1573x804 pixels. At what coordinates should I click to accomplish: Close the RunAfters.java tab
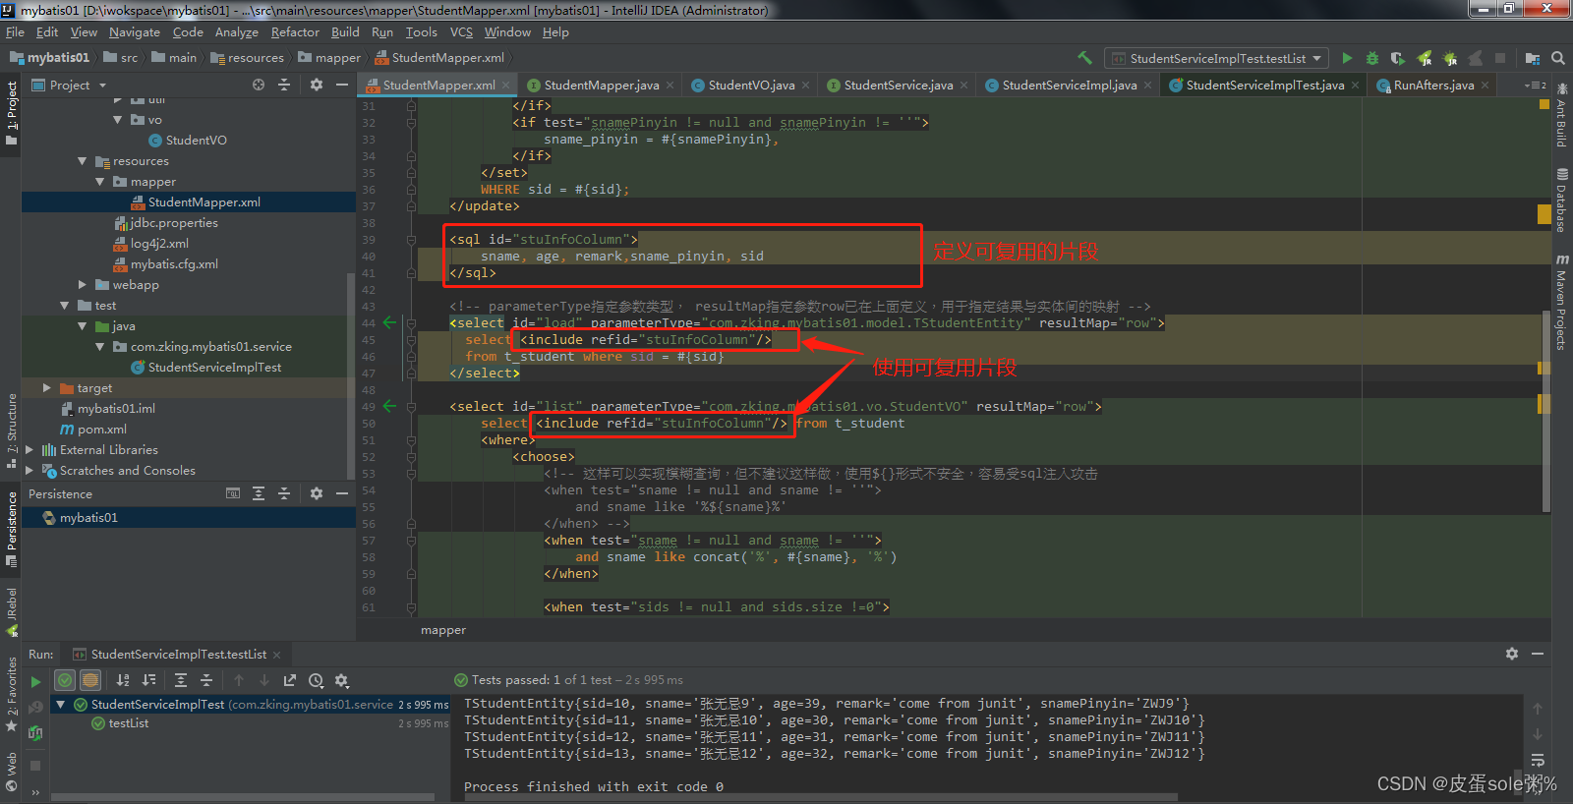1485,86
